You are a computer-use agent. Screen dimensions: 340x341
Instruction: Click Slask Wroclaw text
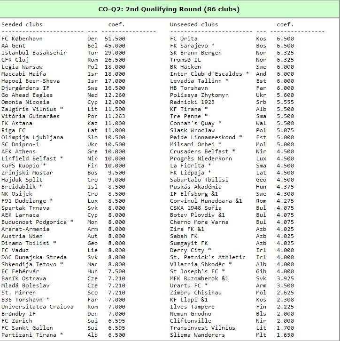tap(192, 130)
